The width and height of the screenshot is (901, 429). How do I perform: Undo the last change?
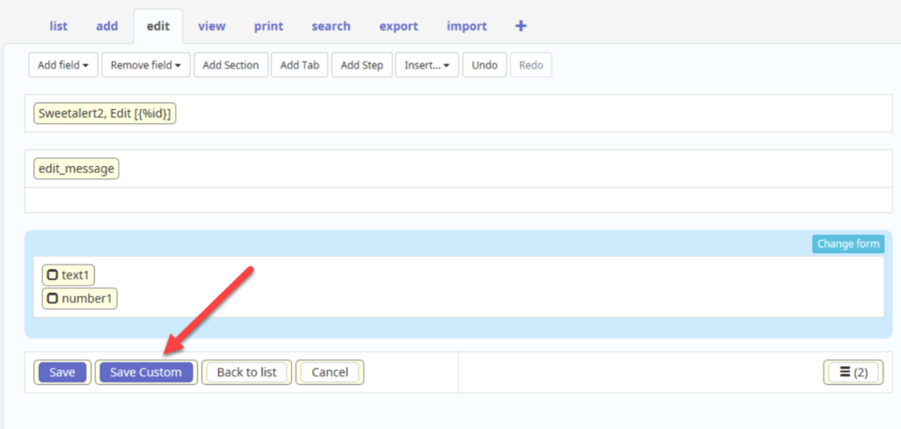485,65
